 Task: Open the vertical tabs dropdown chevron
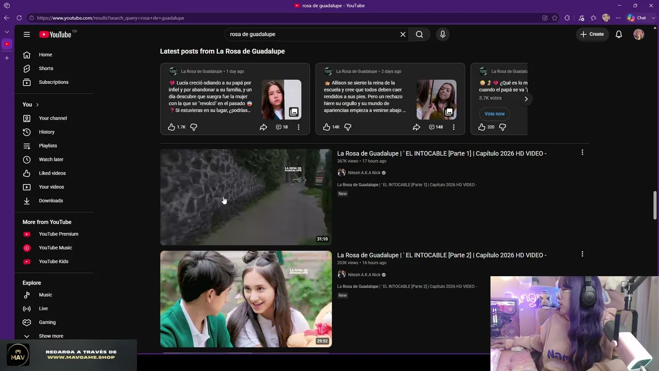click(x=7, y=32)
